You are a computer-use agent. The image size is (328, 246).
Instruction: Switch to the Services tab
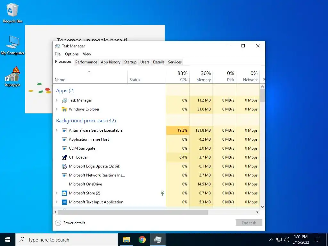point(175,62)
